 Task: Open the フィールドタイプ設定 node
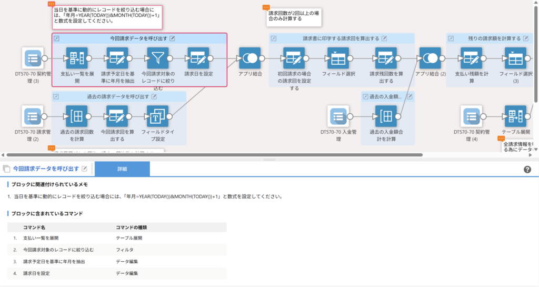coord(157,116)
